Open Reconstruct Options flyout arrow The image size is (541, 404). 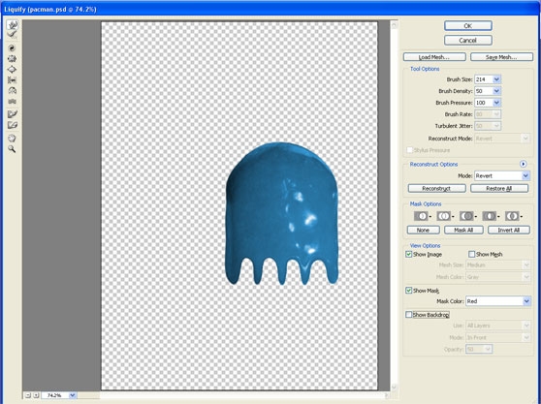tap(524, 164)
